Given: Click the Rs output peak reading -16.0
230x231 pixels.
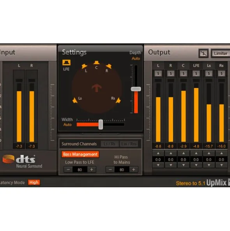Looking at the screenshot, I should point(221,146).
